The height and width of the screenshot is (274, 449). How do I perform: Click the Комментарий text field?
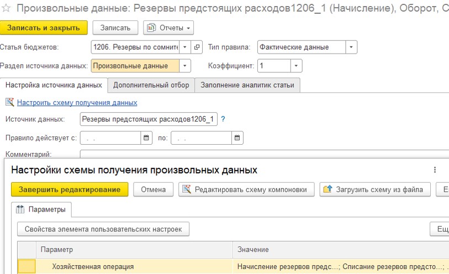(265, 154)
